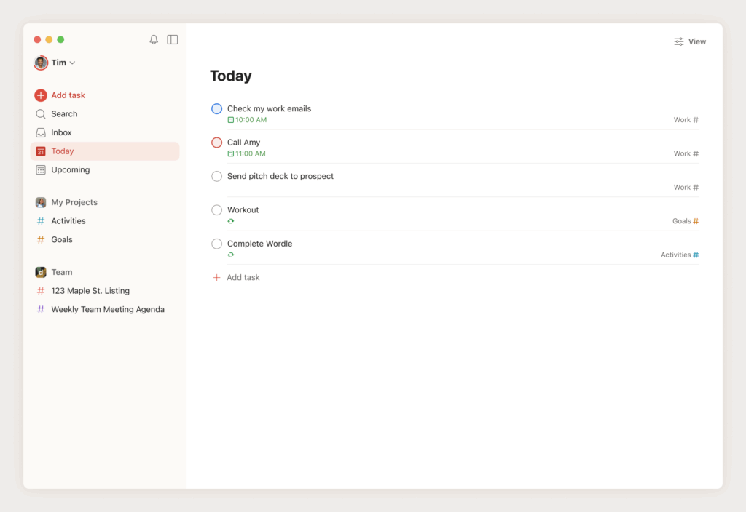
Task: Click the Upcoming calendar grid icon
Action: tap(41, 169)
